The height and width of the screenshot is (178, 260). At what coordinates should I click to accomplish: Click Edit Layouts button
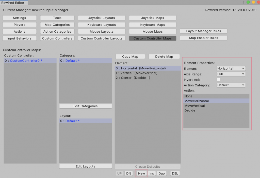click(86, 166)
